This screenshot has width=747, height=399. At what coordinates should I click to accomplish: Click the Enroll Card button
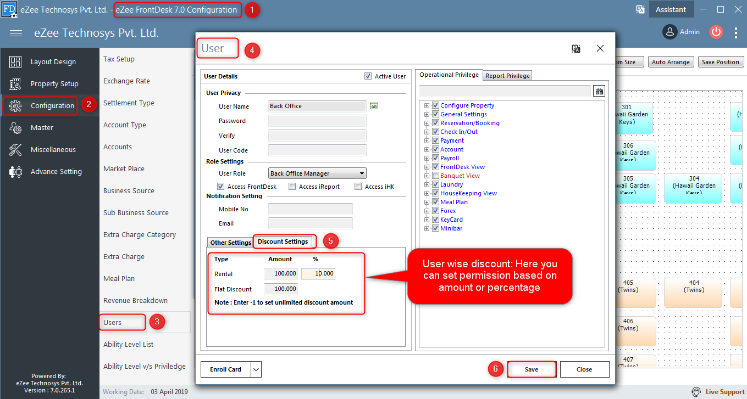tap(226, 369)
